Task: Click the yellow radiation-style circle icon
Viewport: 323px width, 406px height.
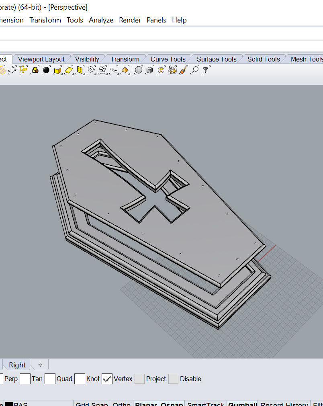Action: coord(161,70)
